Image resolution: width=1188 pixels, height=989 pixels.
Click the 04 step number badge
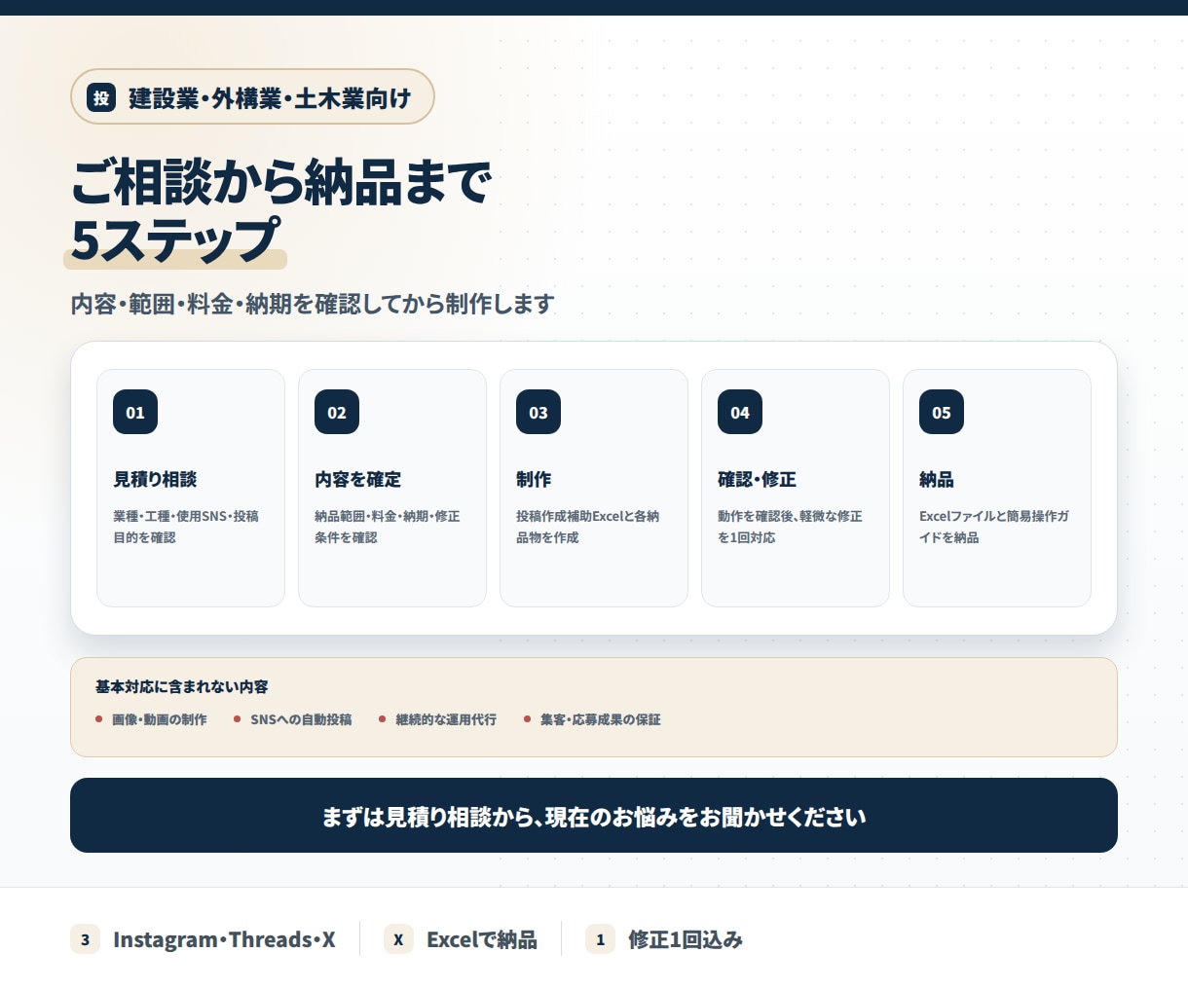[740, 412]
